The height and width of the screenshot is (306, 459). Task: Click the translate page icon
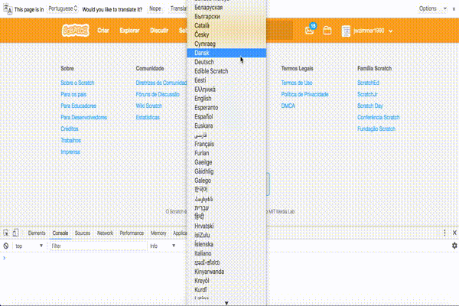(8, 9)
